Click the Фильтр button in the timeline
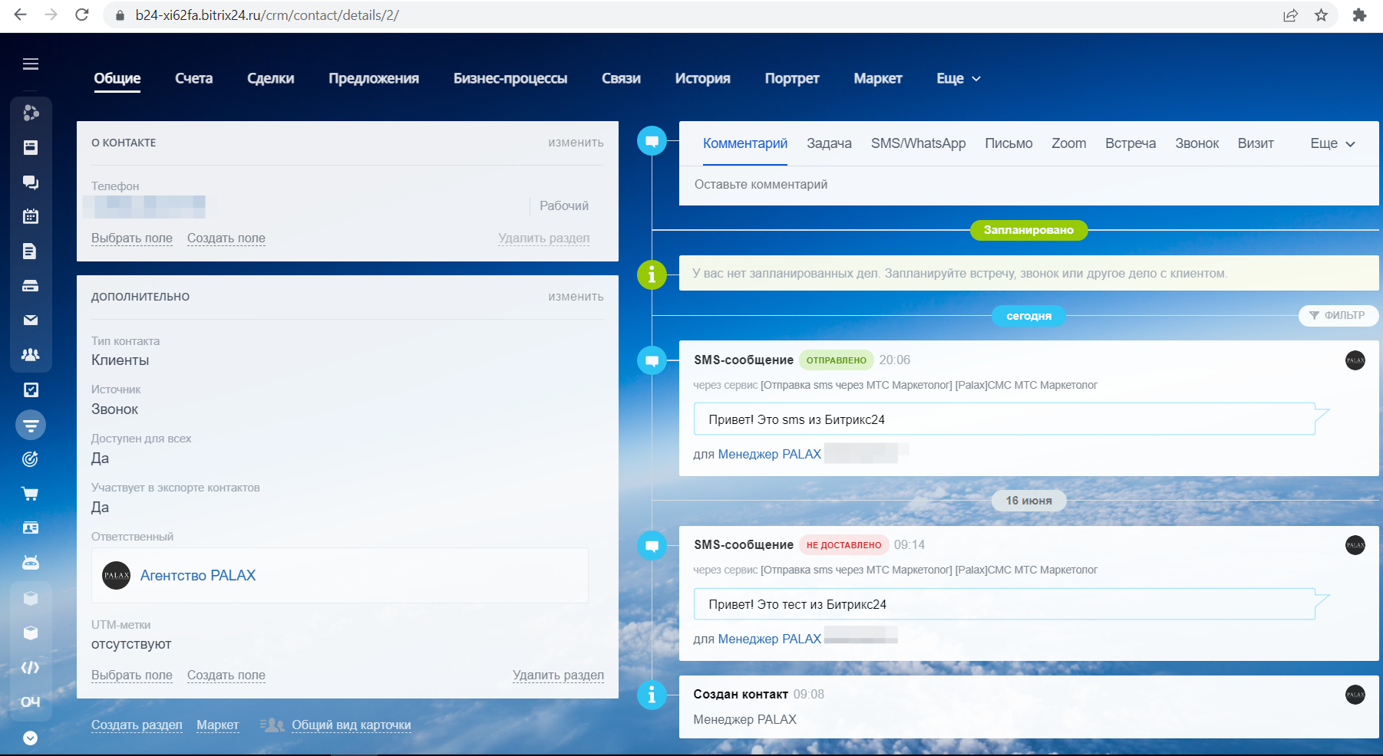The width and height of the screenshot is (1383, 756). 1338,315
